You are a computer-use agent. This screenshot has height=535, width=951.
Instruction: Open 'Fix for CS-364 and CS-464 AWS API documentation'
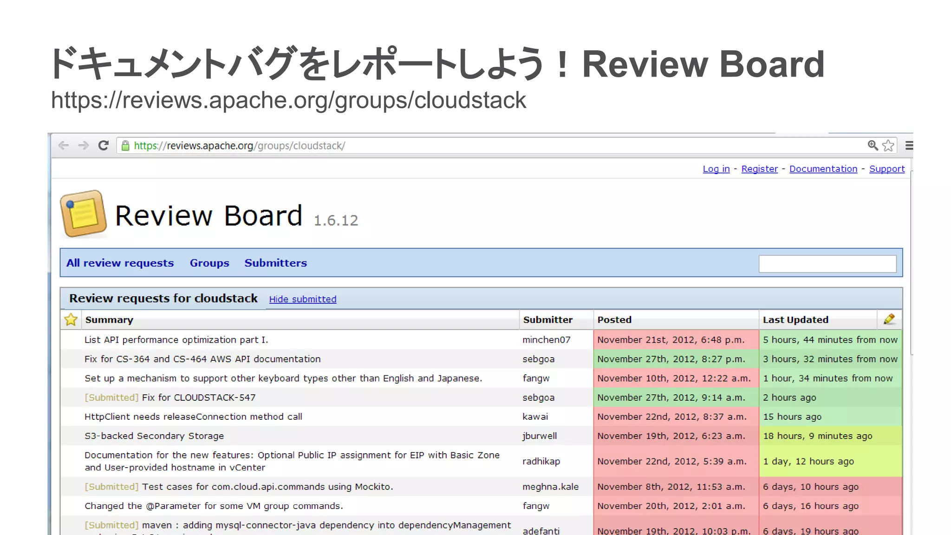(x=202, y=359)
